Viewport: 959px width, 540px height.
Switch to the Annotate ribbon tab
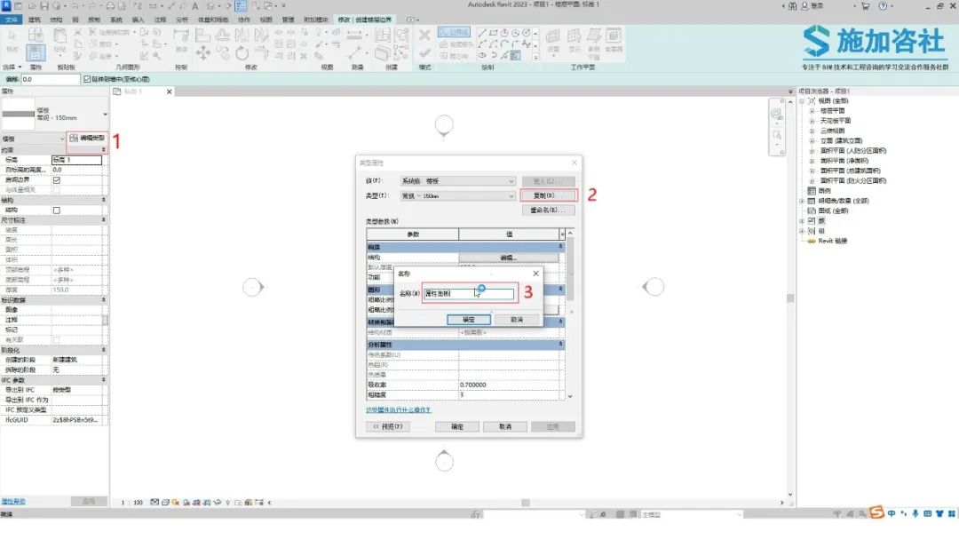160,20
